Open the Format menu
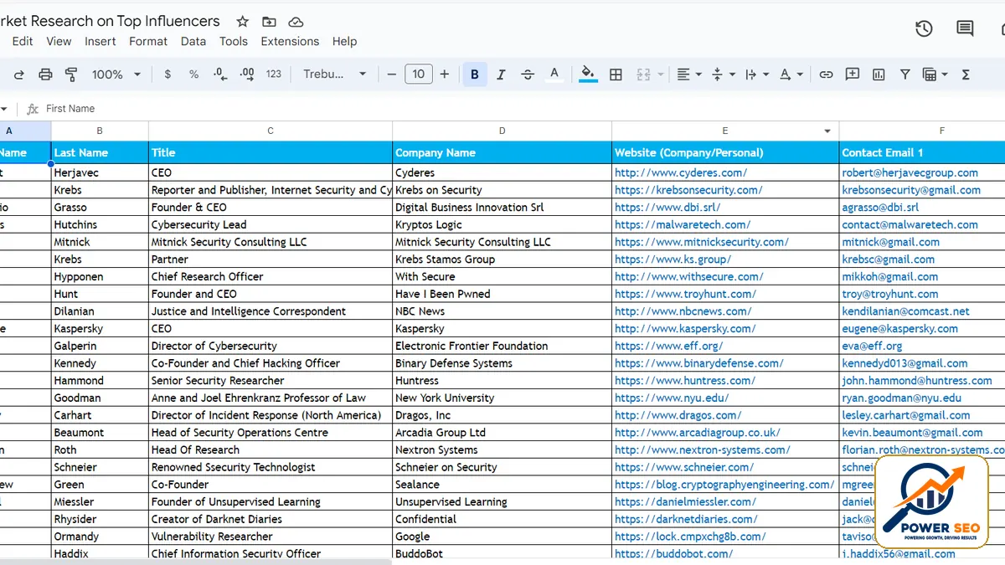Image resolution: width=1005 pixels, height=565 pixels. [148, 41]
